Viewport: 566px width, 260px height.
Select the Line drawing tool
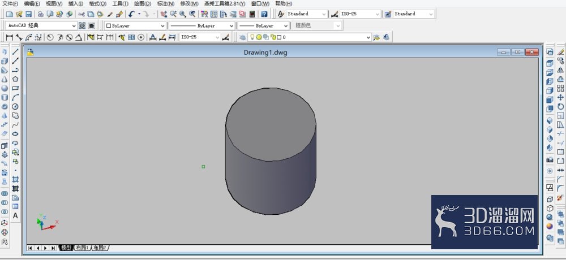15,52
